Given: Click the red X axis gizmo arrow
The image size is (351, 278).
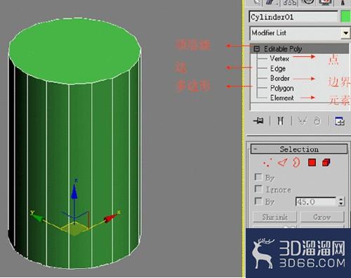Looking at the screenshot, I should click(110, 218).
